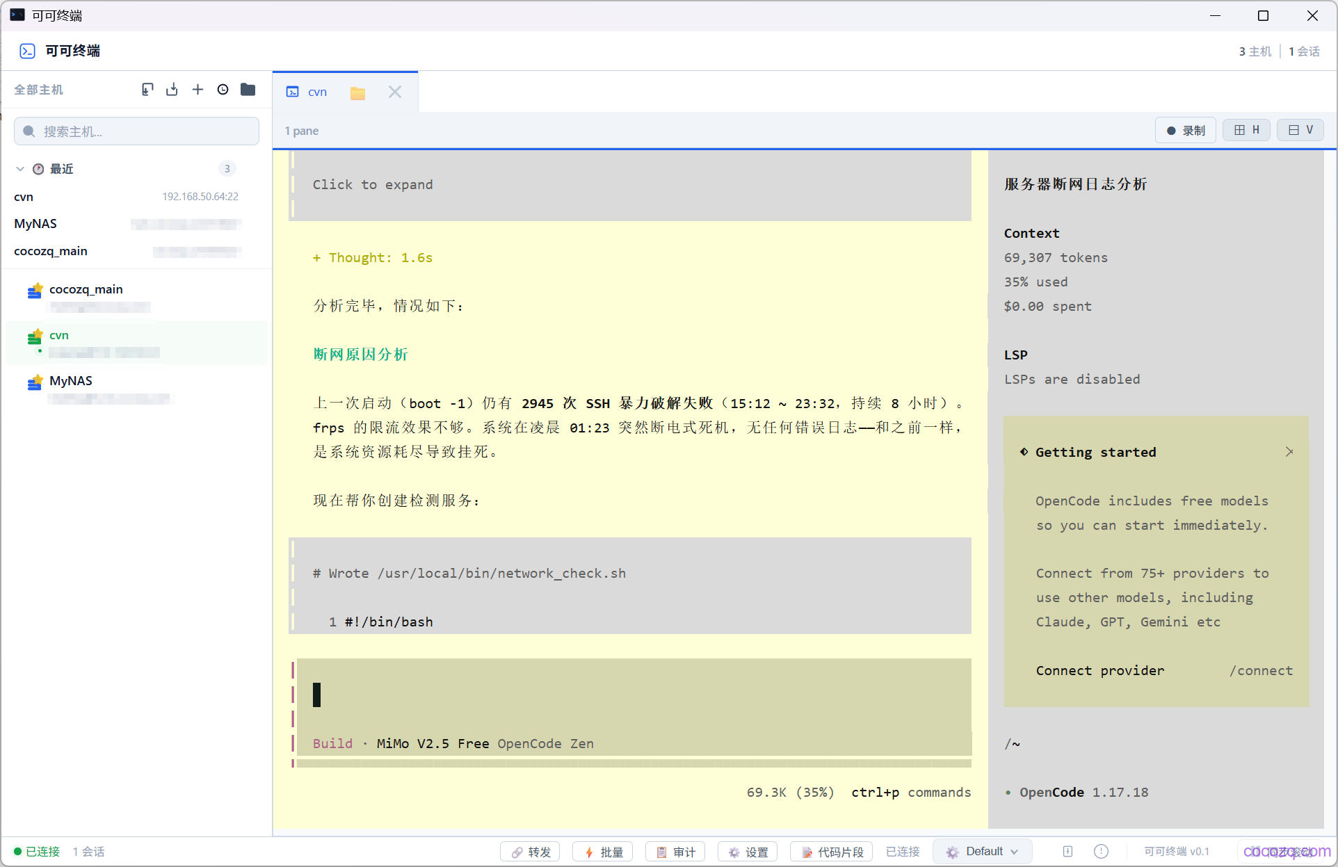Open the starred cocozq_main host entry
This screenshot has width=1338, height=867.
pyautogui.click(x=136, y=297)
